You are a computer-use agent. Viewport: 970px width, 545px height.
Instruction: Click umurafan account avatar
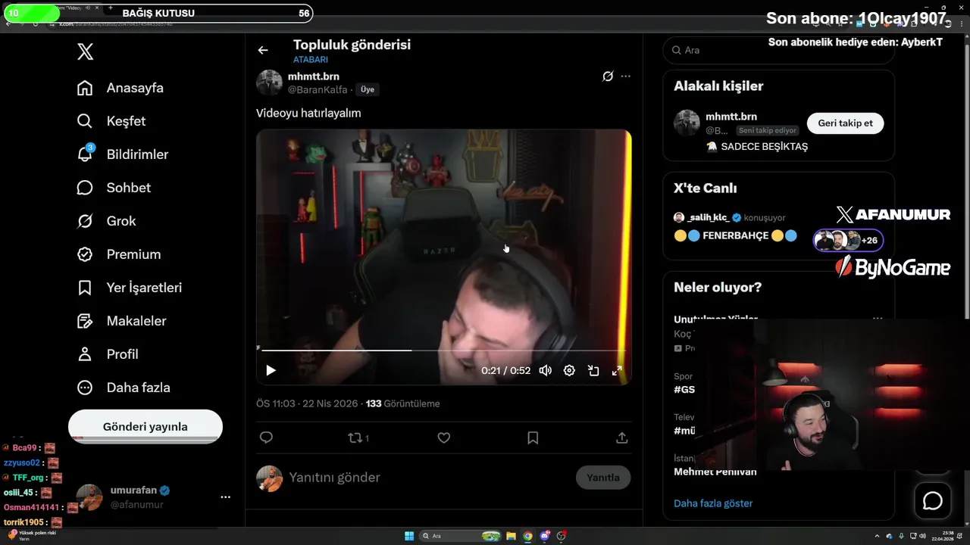[x=89, y=497]
